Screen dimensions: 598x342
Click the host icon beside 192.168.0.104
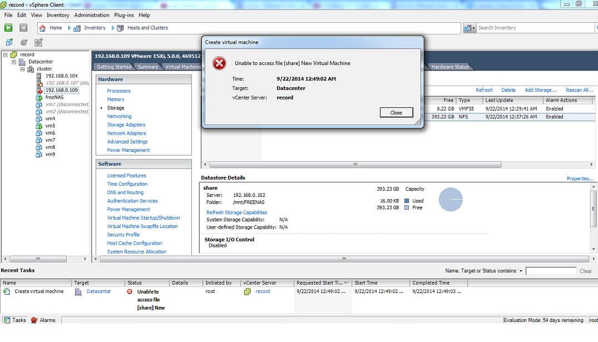[39, 76]
